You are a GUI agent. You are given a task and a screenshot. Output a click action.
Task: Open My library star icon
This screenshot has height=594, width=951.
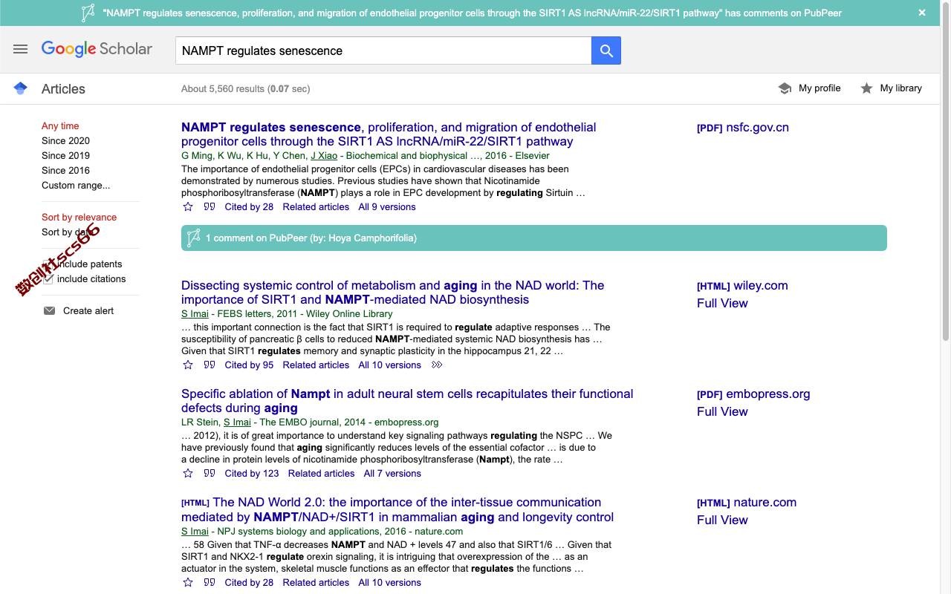(x=866, y=88)
